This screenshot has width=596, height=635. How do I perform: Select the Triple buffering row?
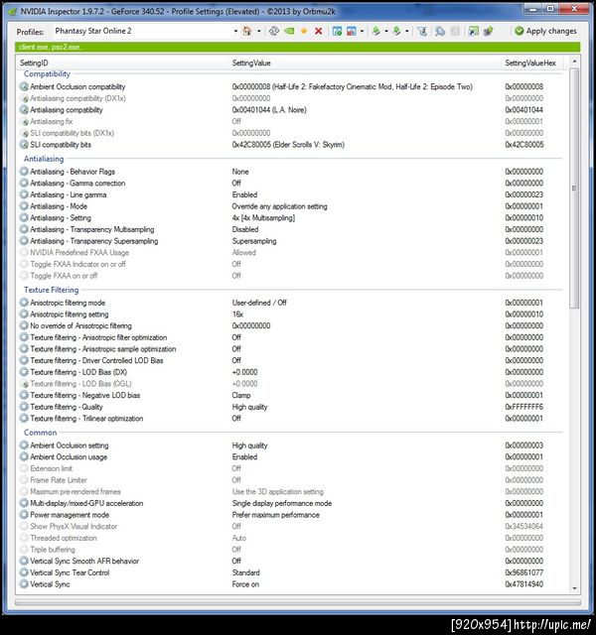tap(292, 550)
